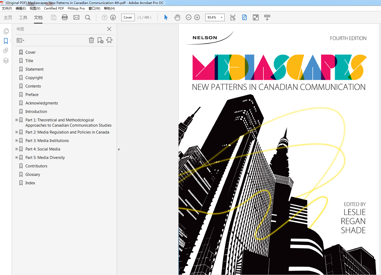This screenshot has height=275, width=381.
Task: Open the 编辑(E) menu
Action: pos(21,8)
